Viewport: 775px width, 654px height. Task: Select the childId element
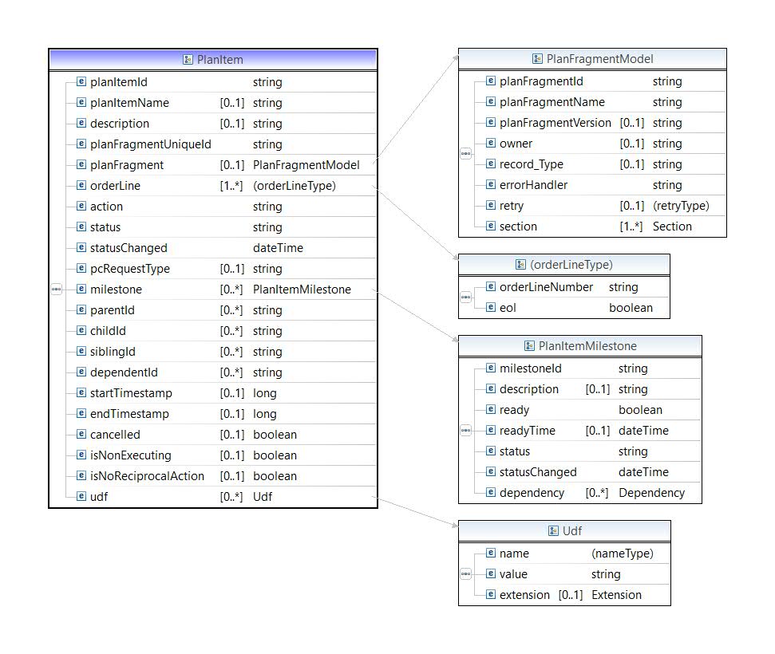coord(108,331)
